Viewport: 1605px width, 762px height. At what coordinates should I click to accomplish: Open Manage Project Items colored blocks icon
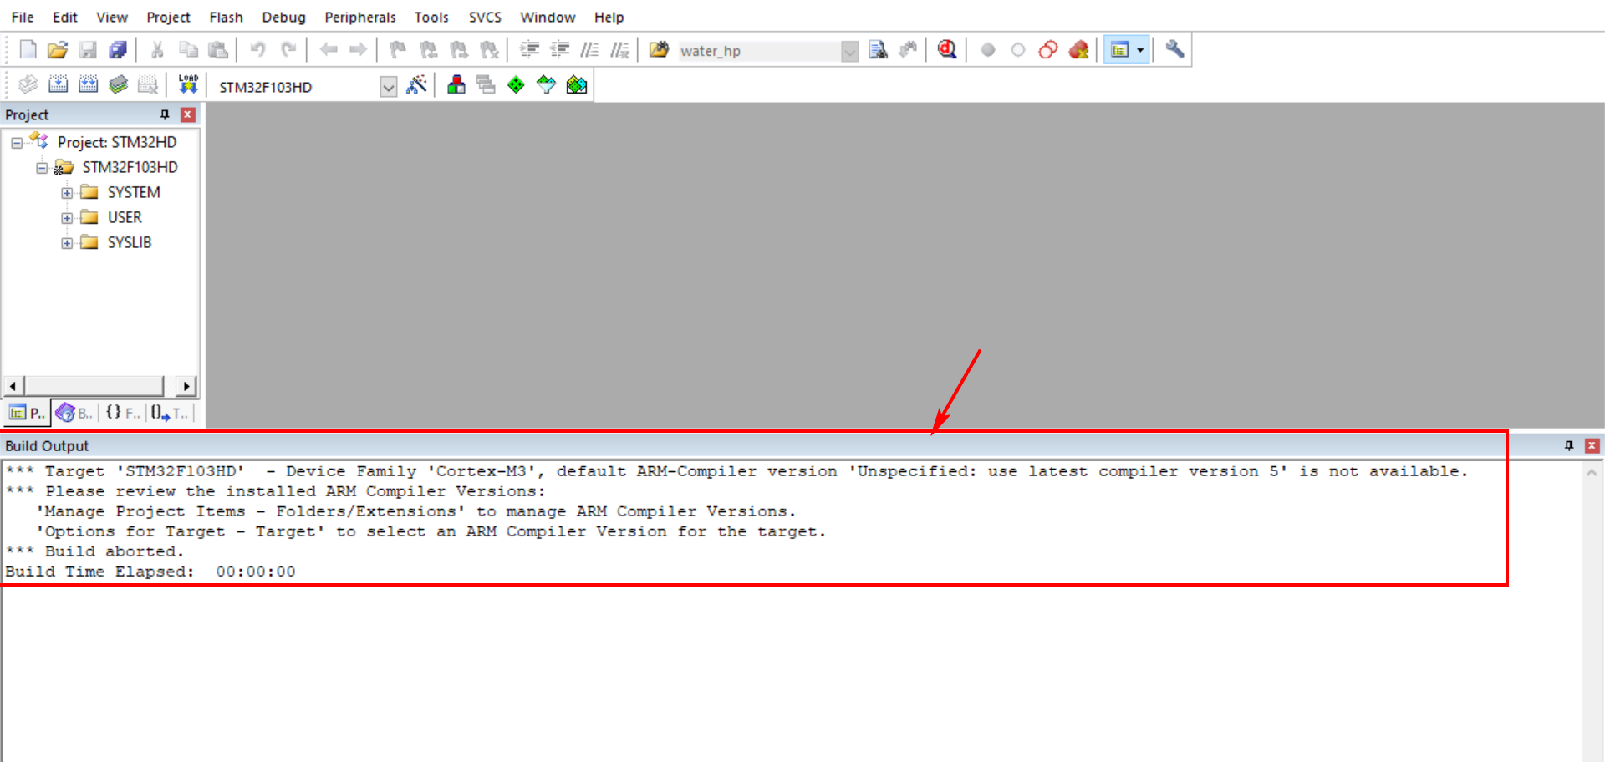click(x=456, y=84)
